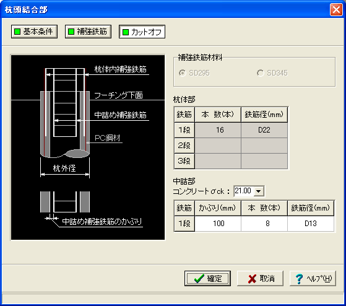Click the pile head diagram image
This screenshot has width=346, height=306.
(88, 147)
